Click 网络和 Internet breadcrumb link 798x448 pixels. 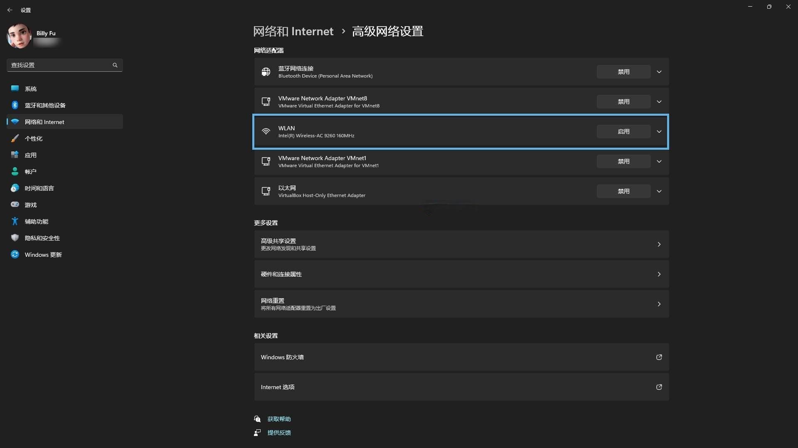293,32
